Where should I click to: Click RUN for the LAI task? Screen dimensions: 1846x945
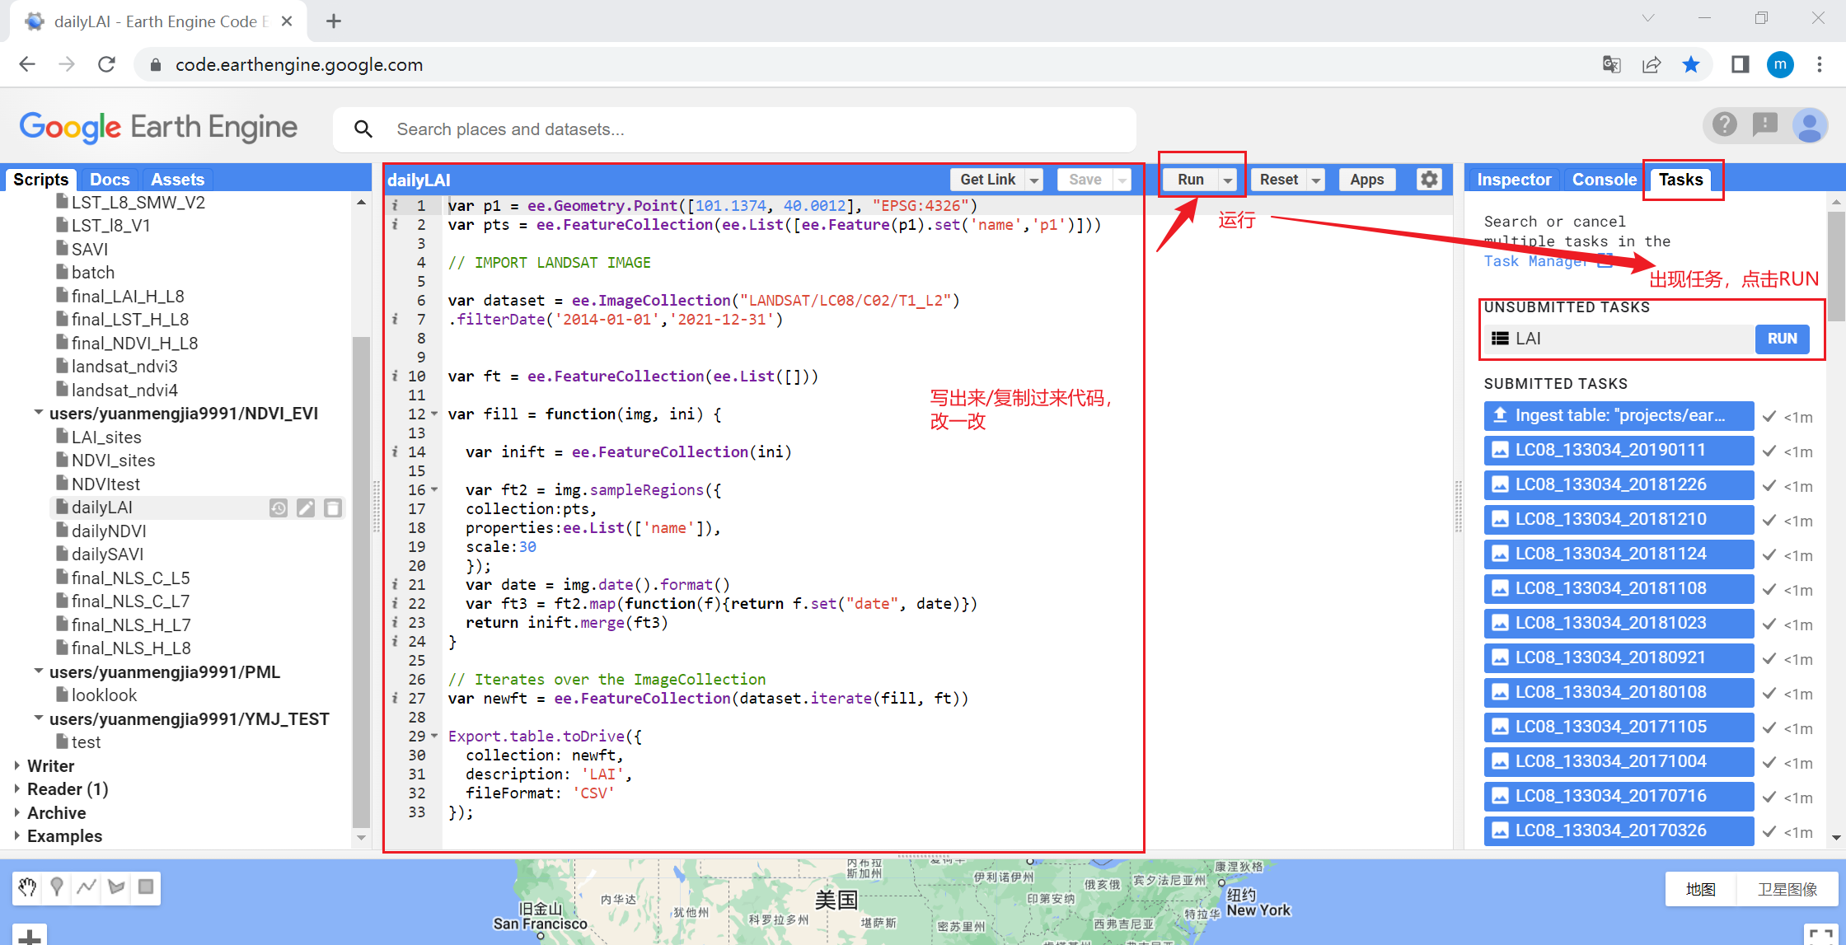1782,339
